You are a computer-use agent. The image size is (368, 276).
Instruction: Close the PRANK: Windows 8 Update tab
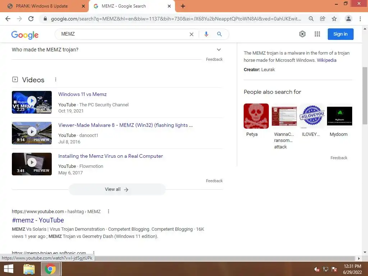coord(83,6)
